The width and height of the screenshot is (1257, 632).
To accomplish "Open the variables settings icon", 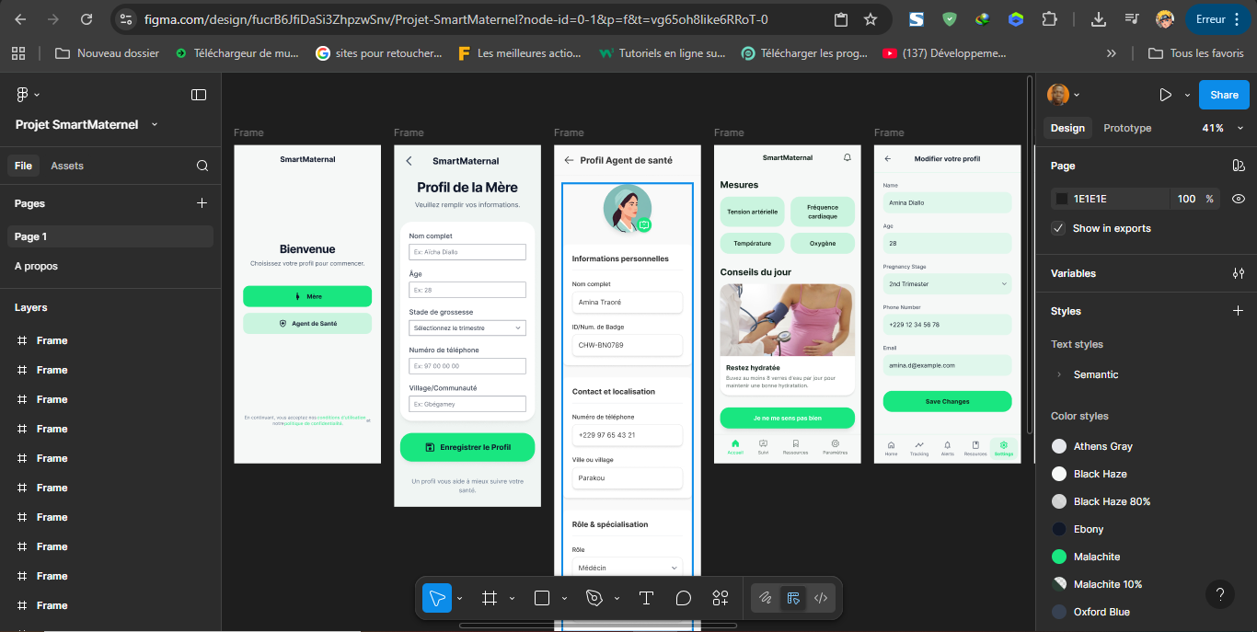I will tap(1239, 273).
